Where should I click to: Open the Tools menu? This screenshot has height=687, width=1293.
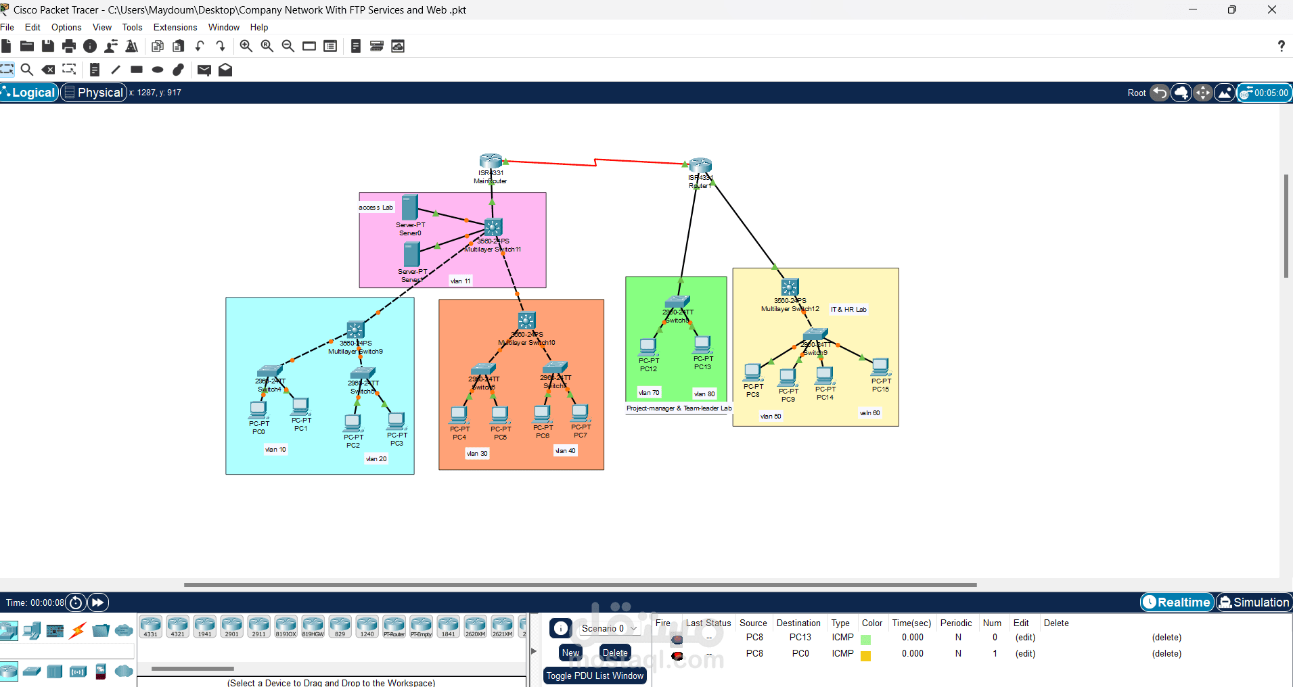pos(131,27)
